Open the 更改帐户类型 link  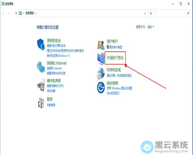(x=116, y=47)
